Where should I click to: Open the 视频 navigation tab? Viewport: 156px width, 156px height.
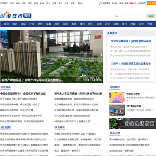pyautogui.click(x=133, y=24)
